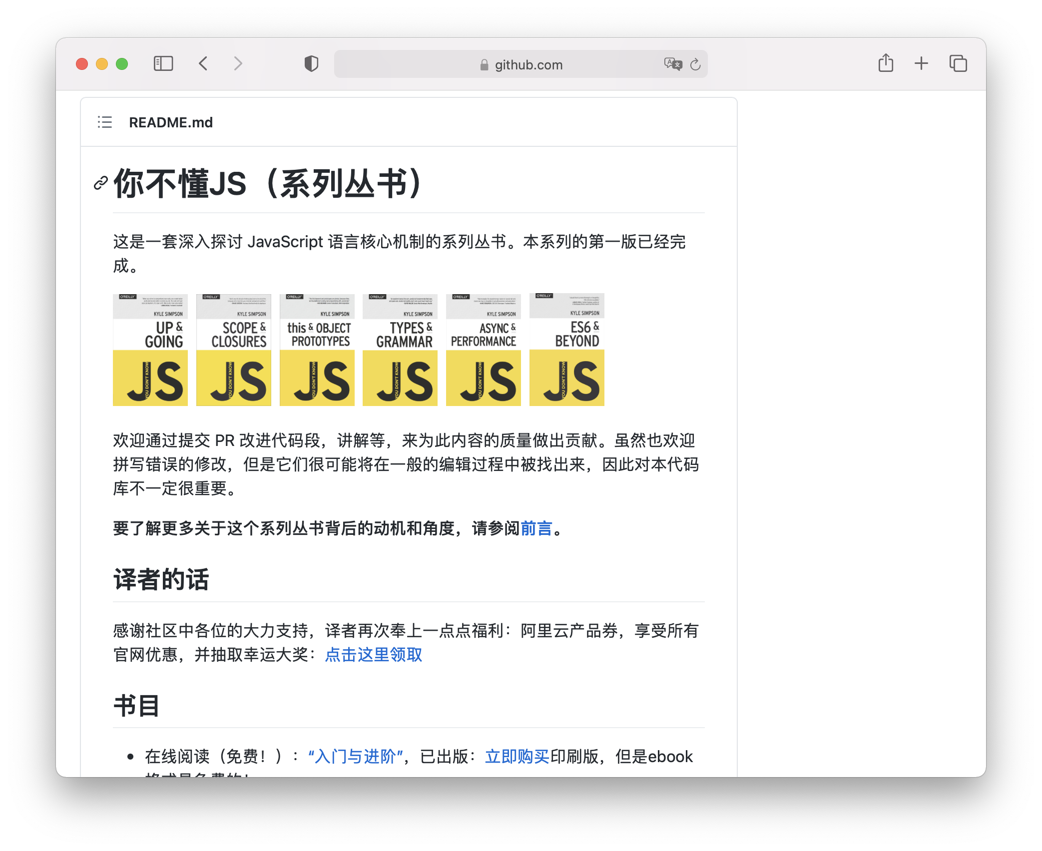Image resolution: width=1042 pixels, height=851 pixels.
Task: Open the 入门与进阶 online book link
Action: pyautogui.click(x=354, y=757)
